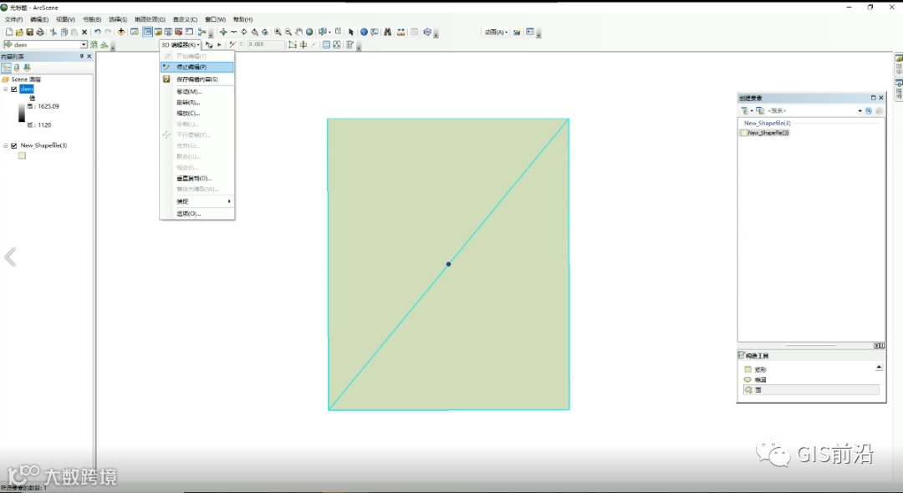Click the Measure tool icon
903x493 pixels.
pos(400,32)
